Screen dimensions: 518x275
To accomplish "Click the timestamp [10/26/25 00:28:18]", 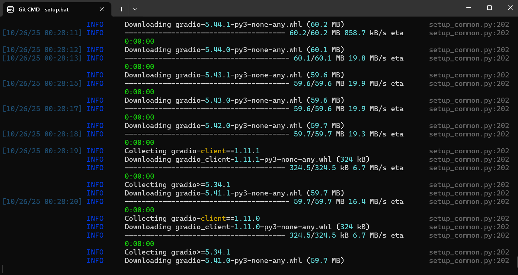I will [42, 134].
